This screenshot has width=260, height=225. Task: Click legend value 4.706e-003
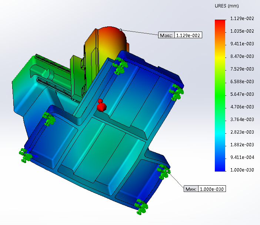tap(242, 107)
